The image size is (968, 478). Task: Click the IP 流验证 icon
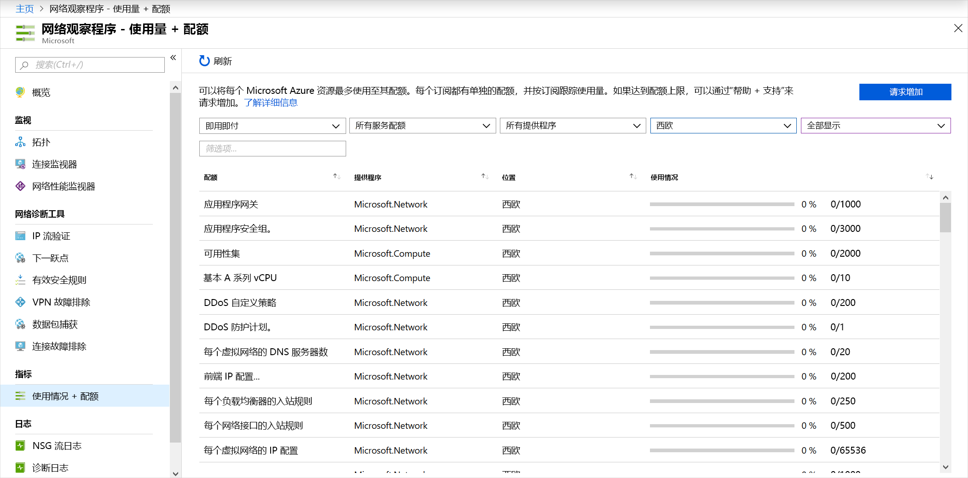tap(20, 236)
